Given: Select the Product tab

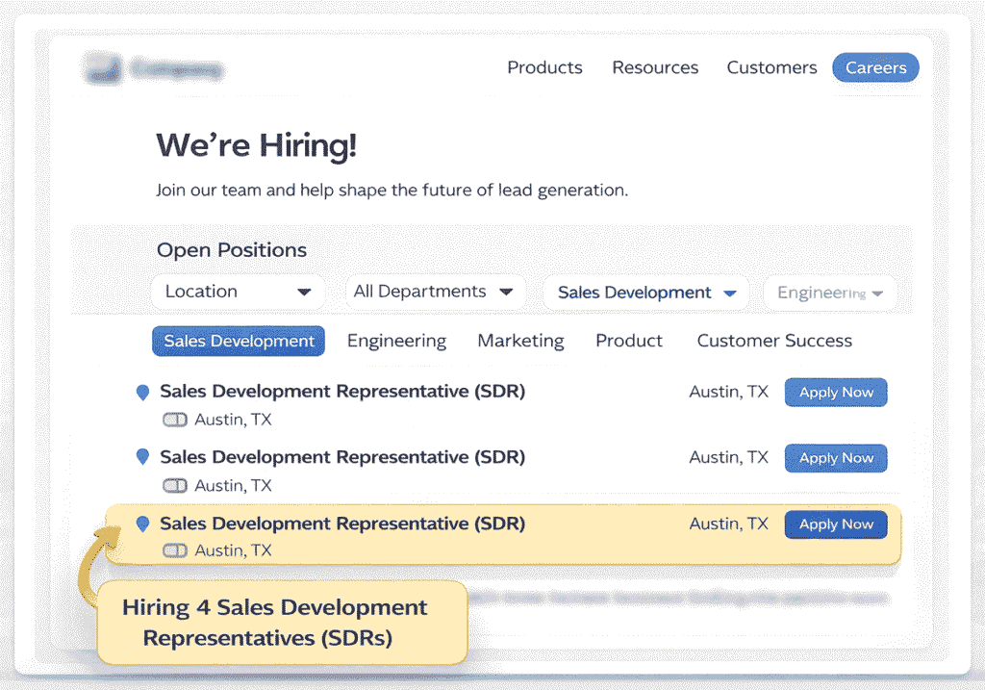Looking at the screenshot, I should point(629,341).
